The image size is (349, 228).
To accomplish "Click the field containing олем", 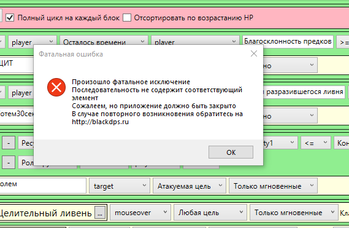I will (x=43, y=186).
